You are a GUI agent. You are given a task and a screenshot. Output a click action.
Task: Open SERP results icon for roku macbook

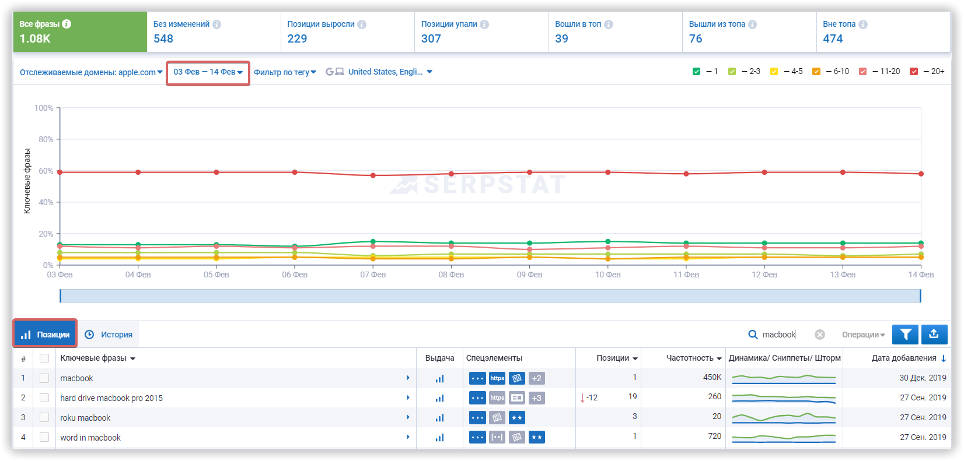click(439, 418)
